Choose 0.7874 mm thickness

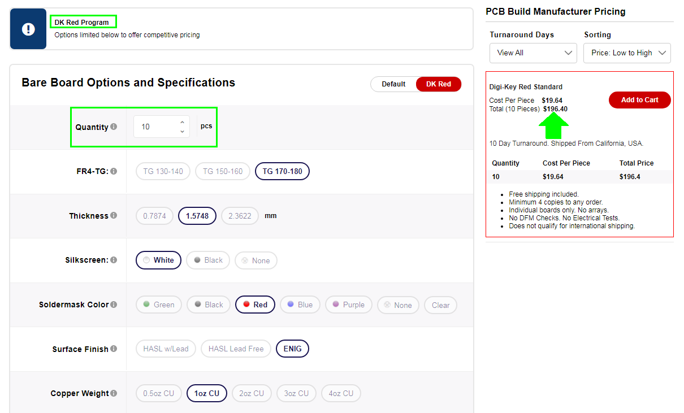tap(154, 216)
